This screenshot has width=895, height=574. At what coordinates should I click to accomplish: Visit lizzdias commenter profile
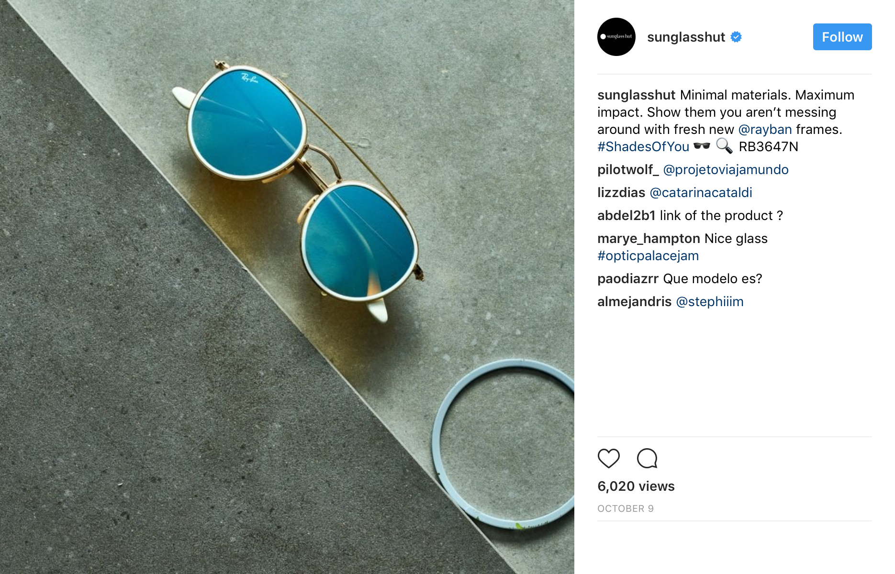pos(621,192)
